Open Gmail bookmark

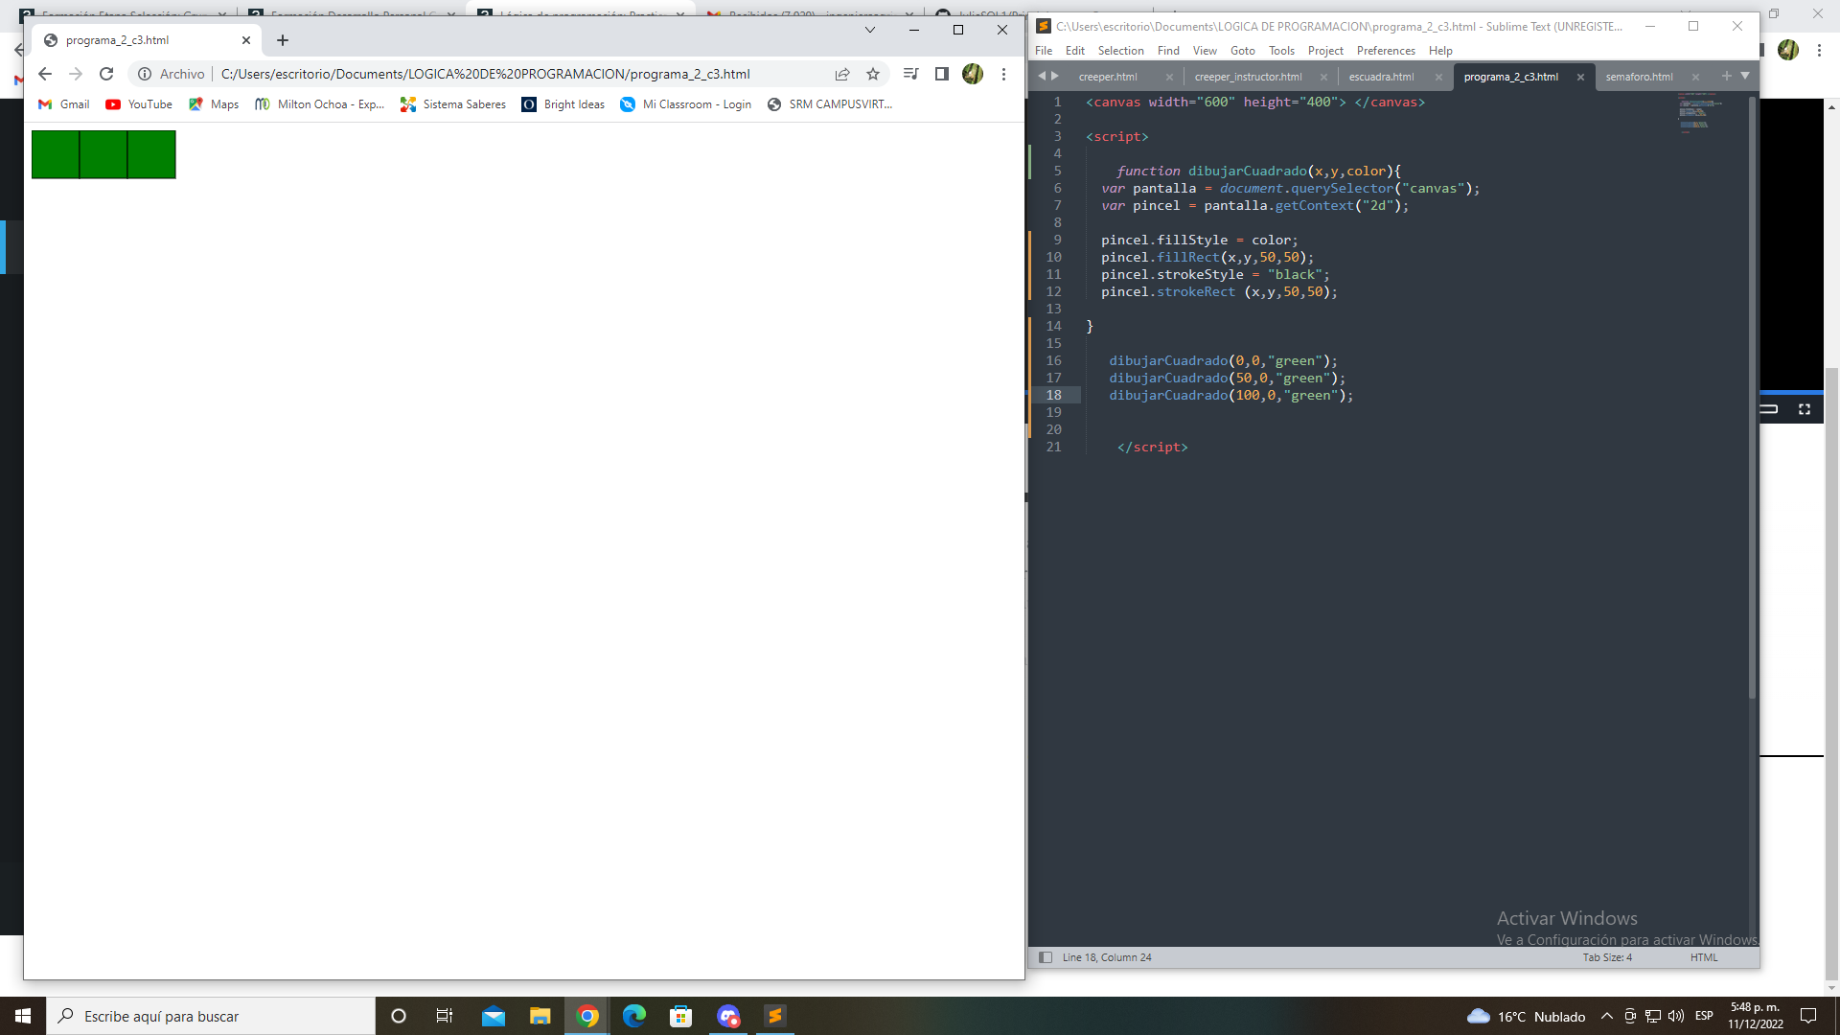(x=63, y=104)
